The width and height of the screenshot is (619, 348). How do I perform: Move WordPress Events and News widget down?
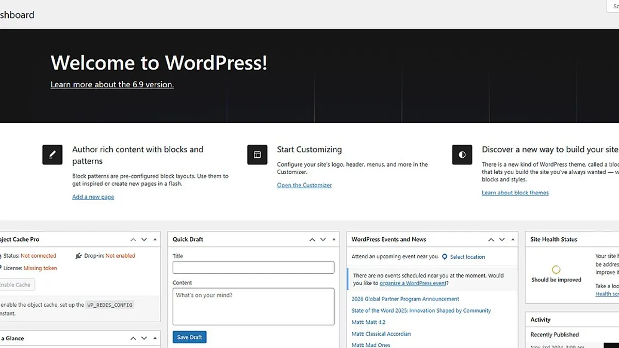(x=502, y=240)
